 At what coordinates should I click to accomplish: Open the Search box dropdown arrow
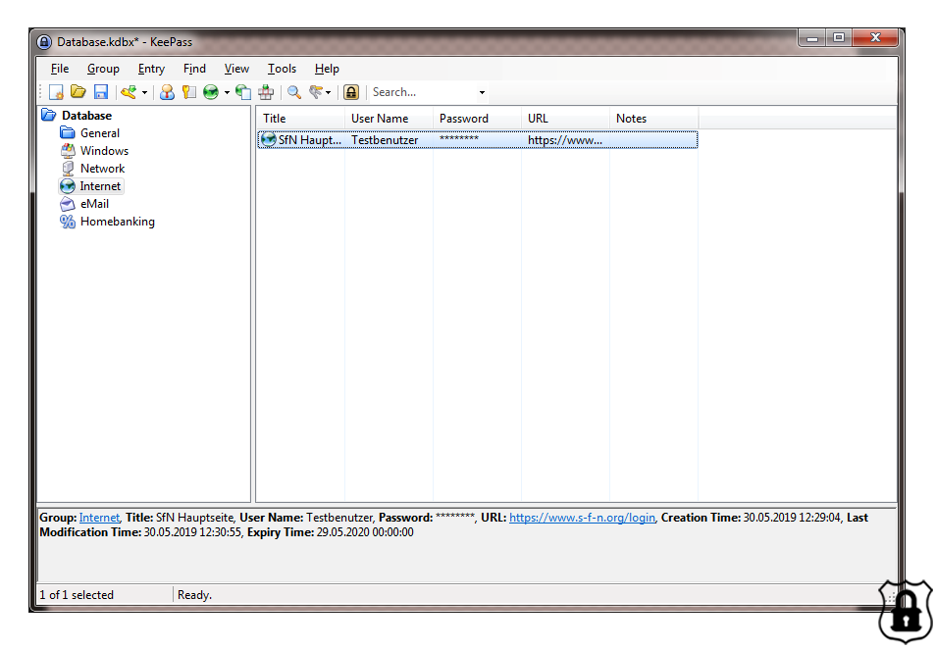(482, 92)
